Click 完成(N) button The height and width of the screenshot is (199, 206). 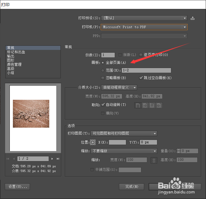pyautogui.click(x=132, y=187)
